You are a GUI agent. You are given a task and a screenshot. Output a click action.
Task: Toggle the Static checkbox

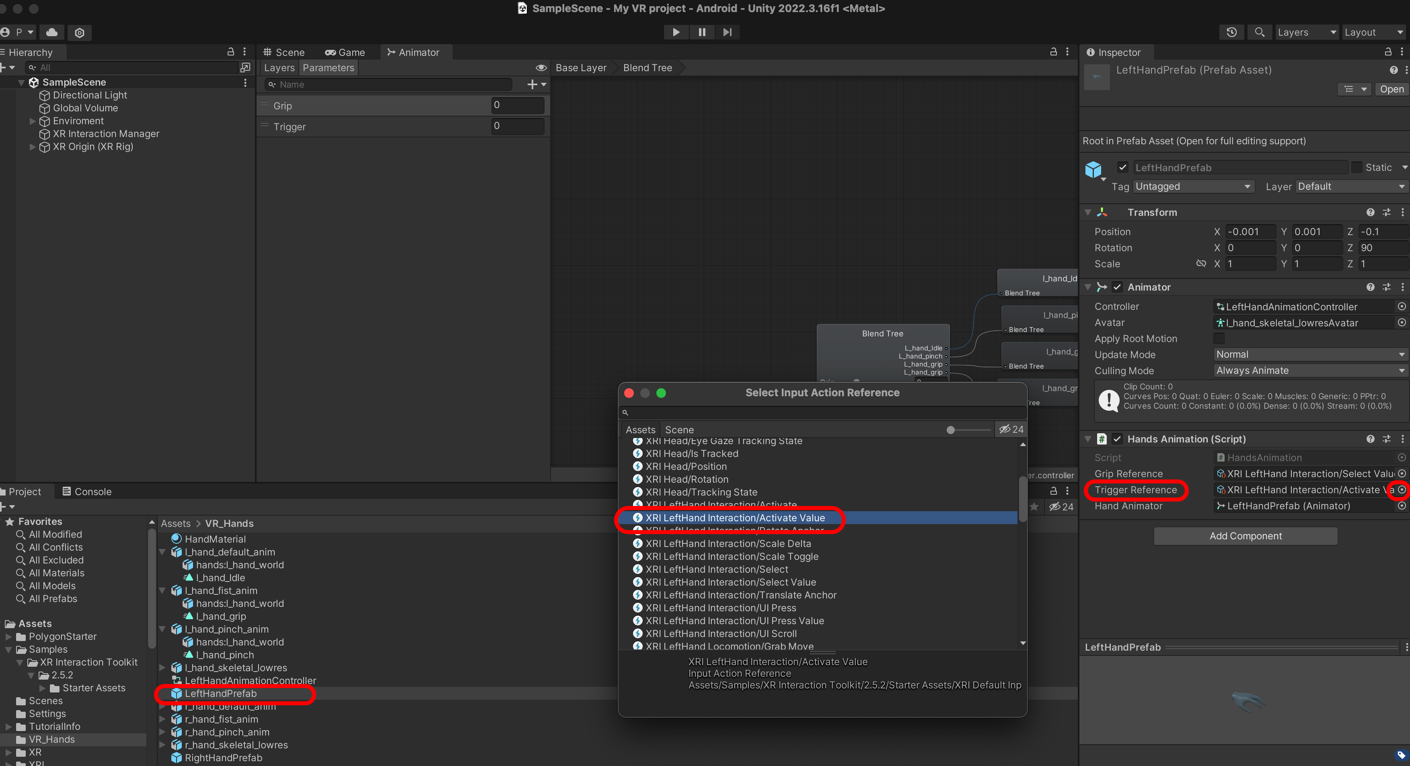click(1357, 168)
